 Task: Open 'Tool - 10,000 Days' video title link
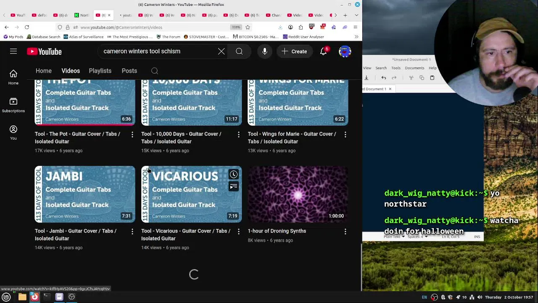181,138
